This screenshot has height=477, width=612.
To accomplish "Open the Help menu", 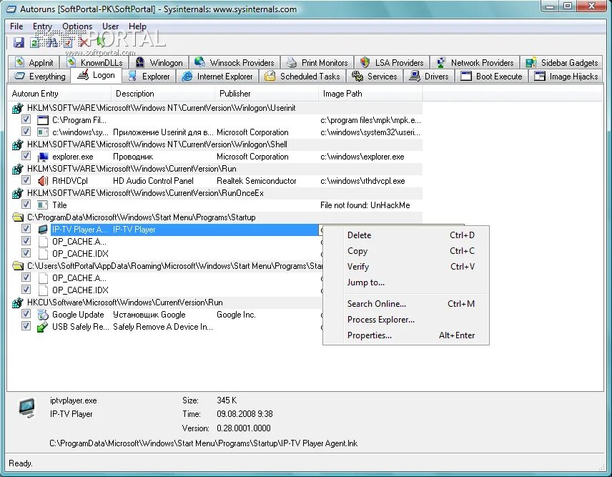I will coord(137,26).
